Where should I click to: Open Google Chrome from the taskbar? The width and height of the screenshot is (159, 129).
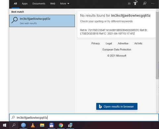pos(61,125)
